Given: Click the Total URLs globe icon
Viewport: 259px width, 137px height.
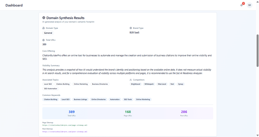Looking at the screenshot, I should [x=44, y=40].
